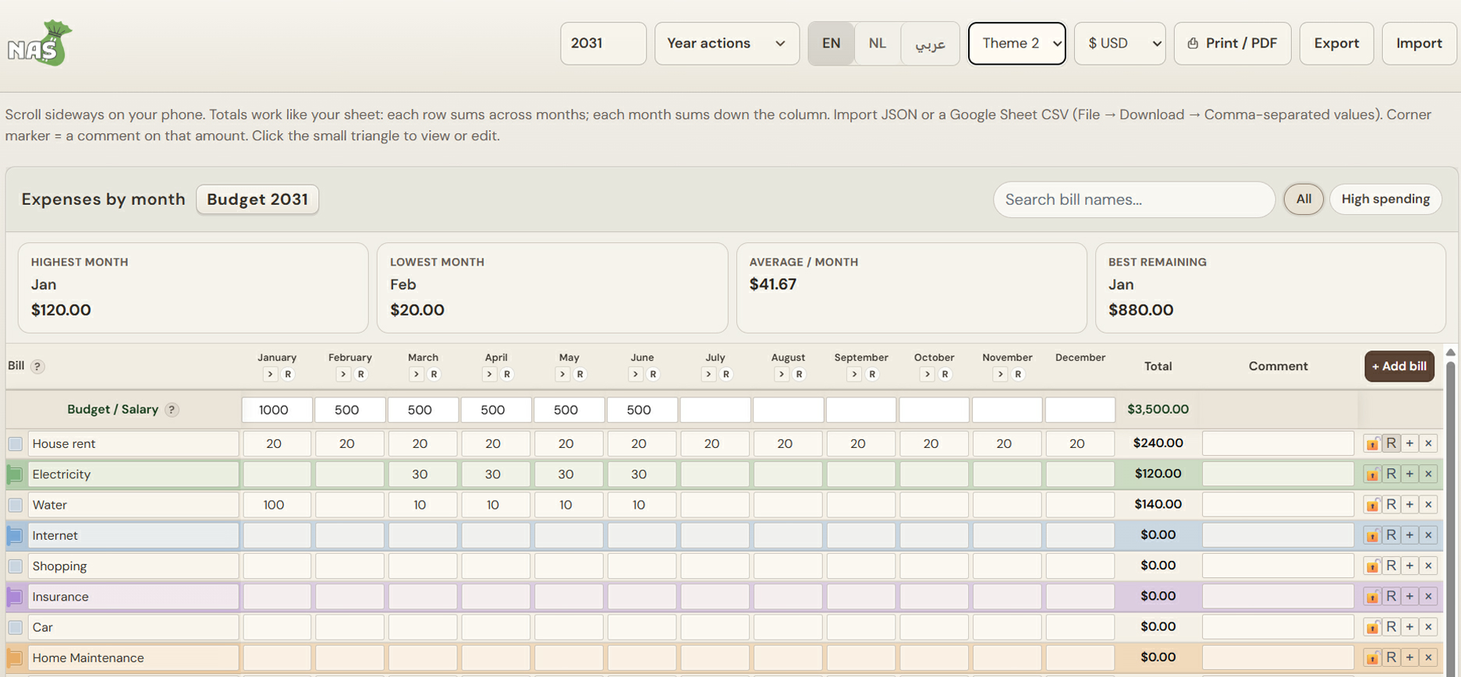Viewport: 1461px width, 677px height.
Task: Click the R button in Electricity row
Action: [x=1391, y=474]
